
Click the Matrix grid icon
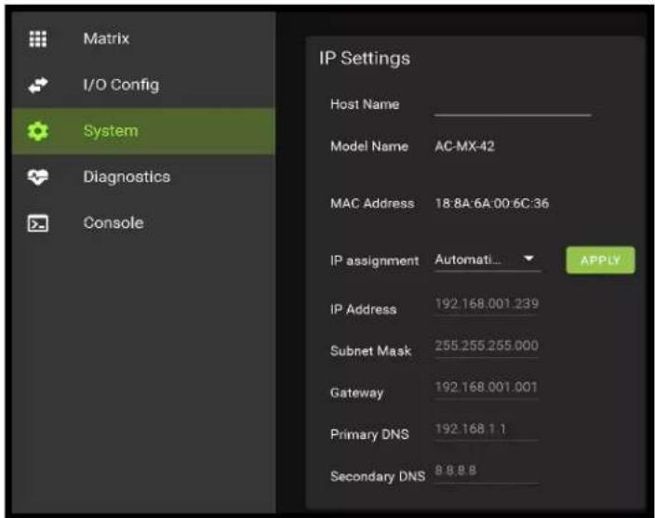point(37,39)
